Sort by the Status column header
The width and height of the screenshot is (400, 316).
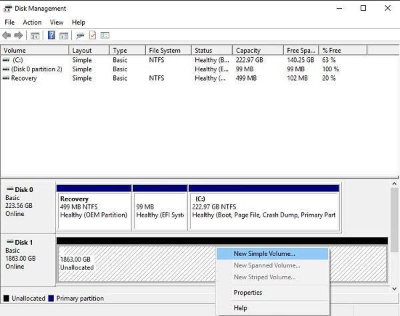coord(212,50)
